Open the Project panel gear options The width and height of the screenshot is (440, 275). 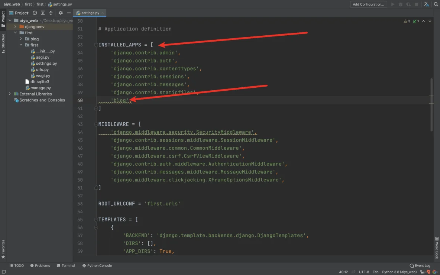61,13
